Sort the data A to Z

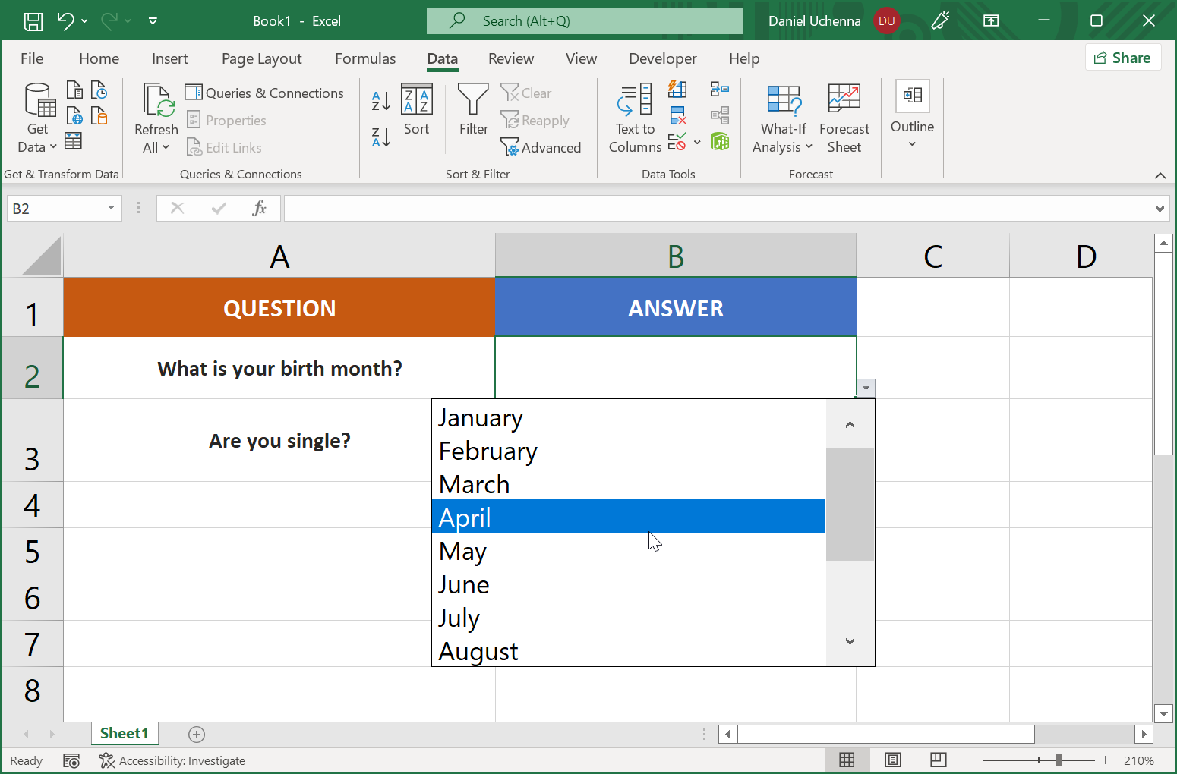tap(380, 99)
